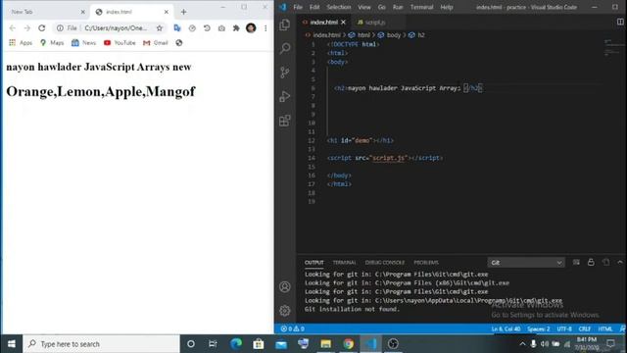Viewport: 627px width, 353px height.
Task: Bookmark this page with star icon
Action: point(160,28)
